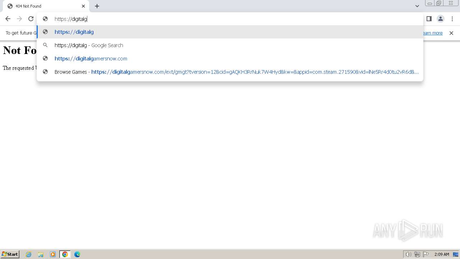Click the globe icon beside digitalgamersnow.com suggestion
The width and height of the screenshot is (460, 259).
45,59
